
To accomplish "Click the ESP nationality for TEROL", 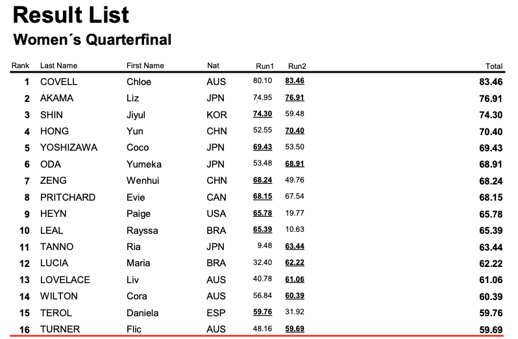I will (x=216, y=312).
